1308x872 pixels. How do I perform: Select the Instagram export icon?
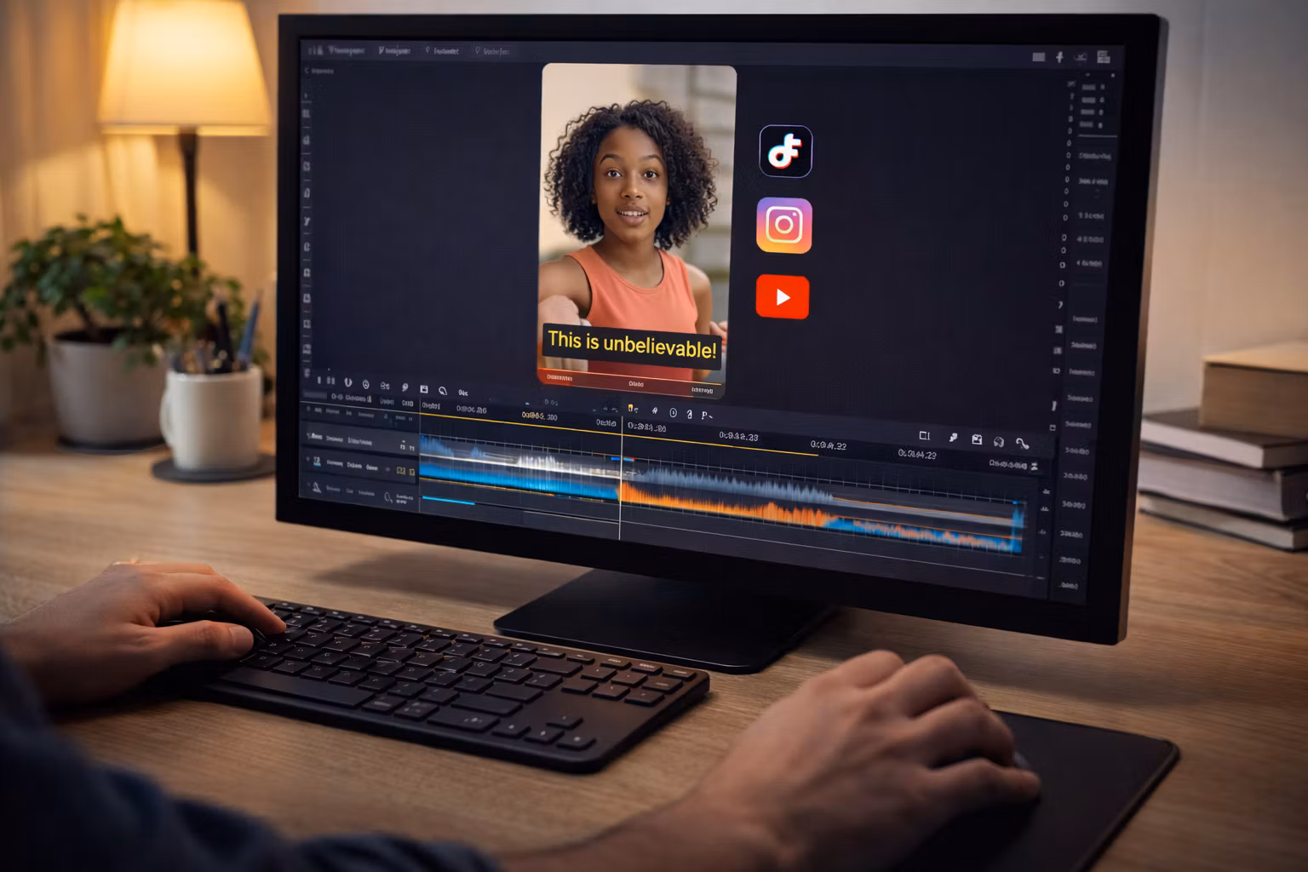[x=784, y=226]
